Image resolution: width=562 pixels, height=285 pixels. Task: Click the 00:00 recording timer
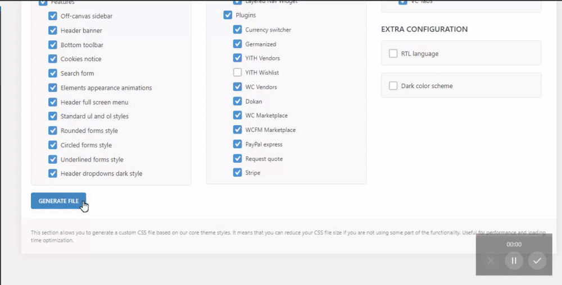514,244
